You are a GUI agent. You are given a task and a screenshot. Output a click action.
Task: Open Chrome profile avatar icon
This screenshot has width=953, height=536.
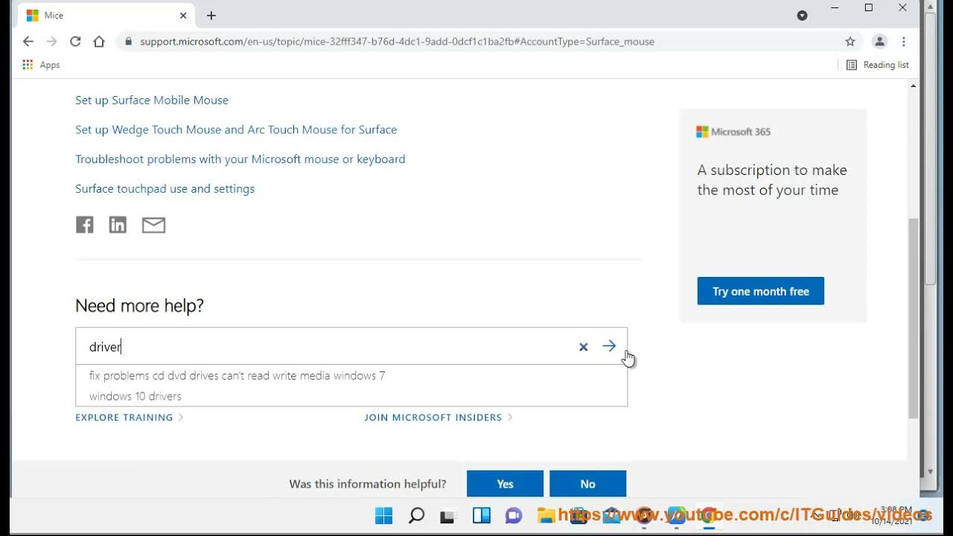tap(879, 42)
